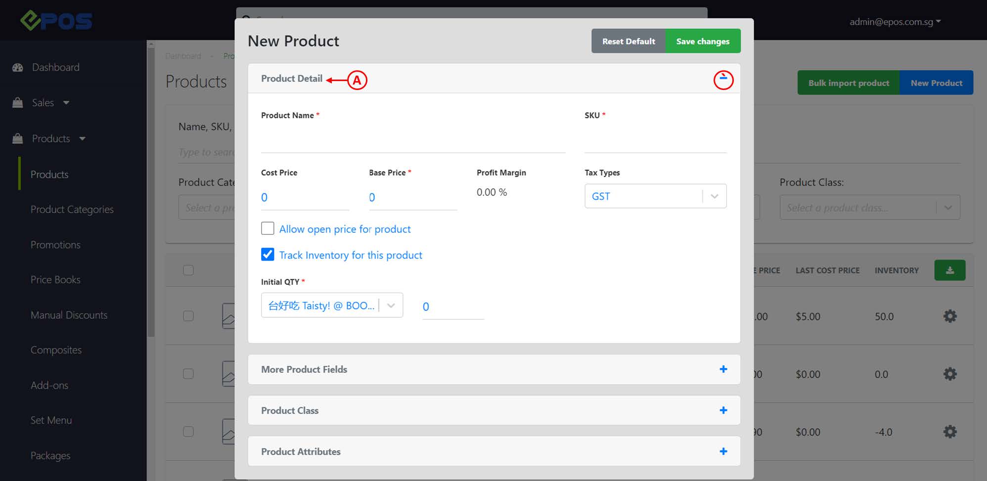The width and height of the screenshot is (987, 481).
Task: Open Packages in sidebar
Action: [x=50, y=456]
